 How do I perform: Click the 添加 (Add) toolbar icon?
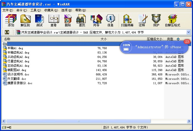pyautogui.click(x=11, y=20)
